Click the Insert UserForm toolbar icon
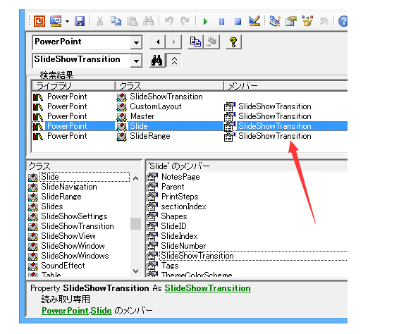The image size is (399, 334). [56, 21]
